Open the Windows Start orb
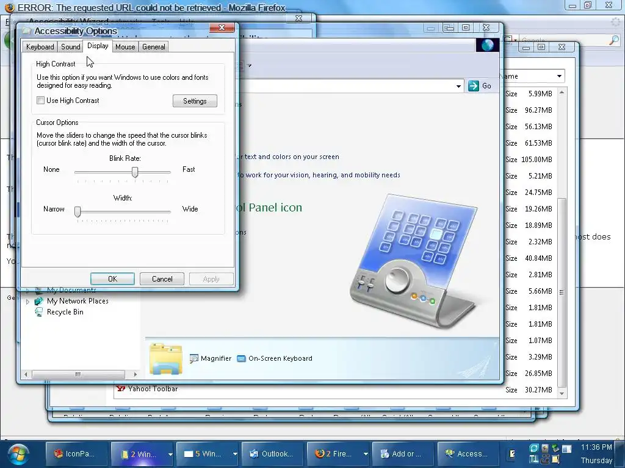The image size is (625, 468). (18, 455)
